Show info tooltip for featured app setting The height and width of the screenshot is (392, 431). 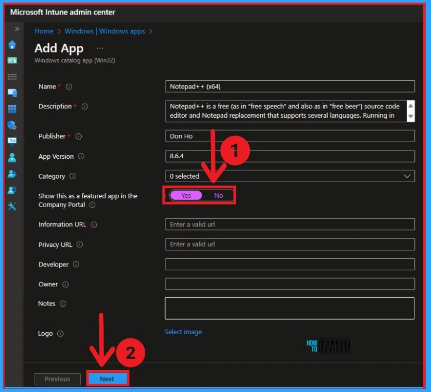(92, 205)
